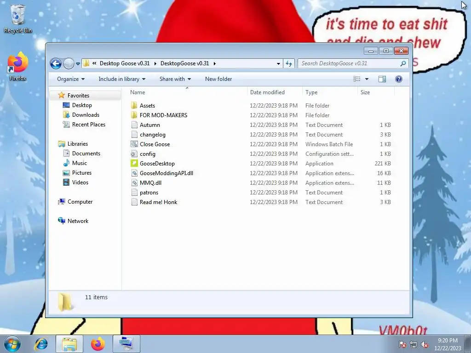Select the GooseDesktop application icon
The image size is (471, 353).
coord(134,163)
